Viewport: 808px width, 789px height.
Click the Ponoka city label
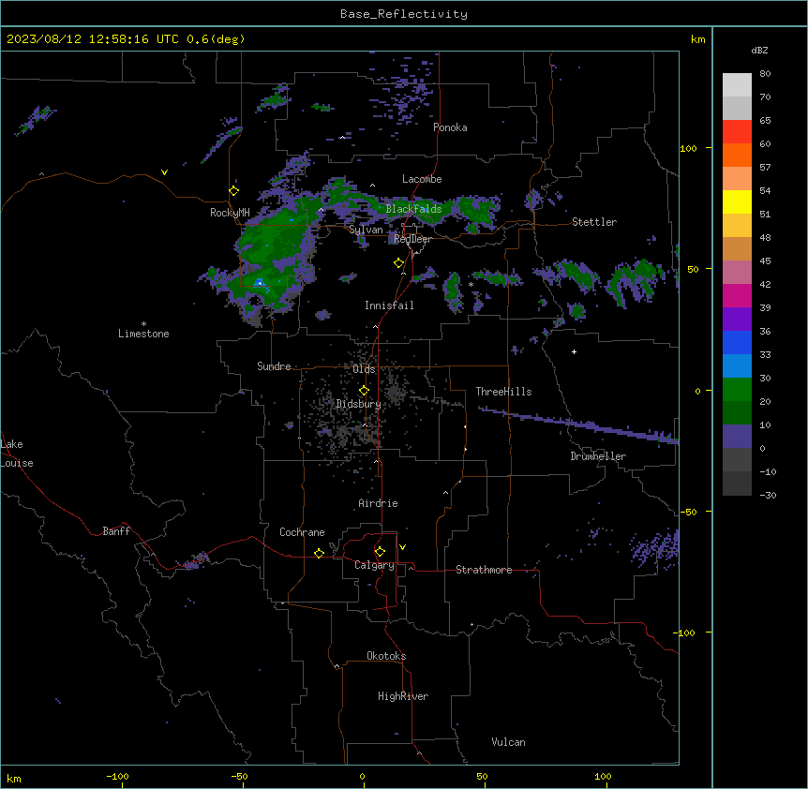(x=450, y=127)
